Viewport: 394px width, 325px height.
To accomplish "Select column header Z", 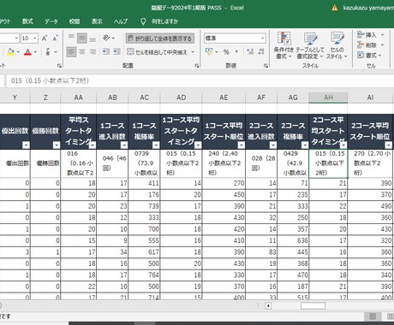I will point(45,97).
